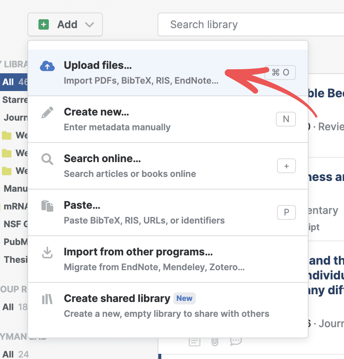Screen dimensions: 344x359
Task: Click the Import download tray icon
Action: [x=47, y=252]
